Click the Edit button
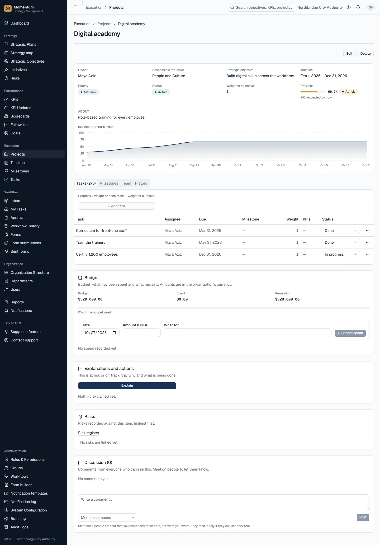Screen dimensions: 380x545 click(x=349, y=53)
